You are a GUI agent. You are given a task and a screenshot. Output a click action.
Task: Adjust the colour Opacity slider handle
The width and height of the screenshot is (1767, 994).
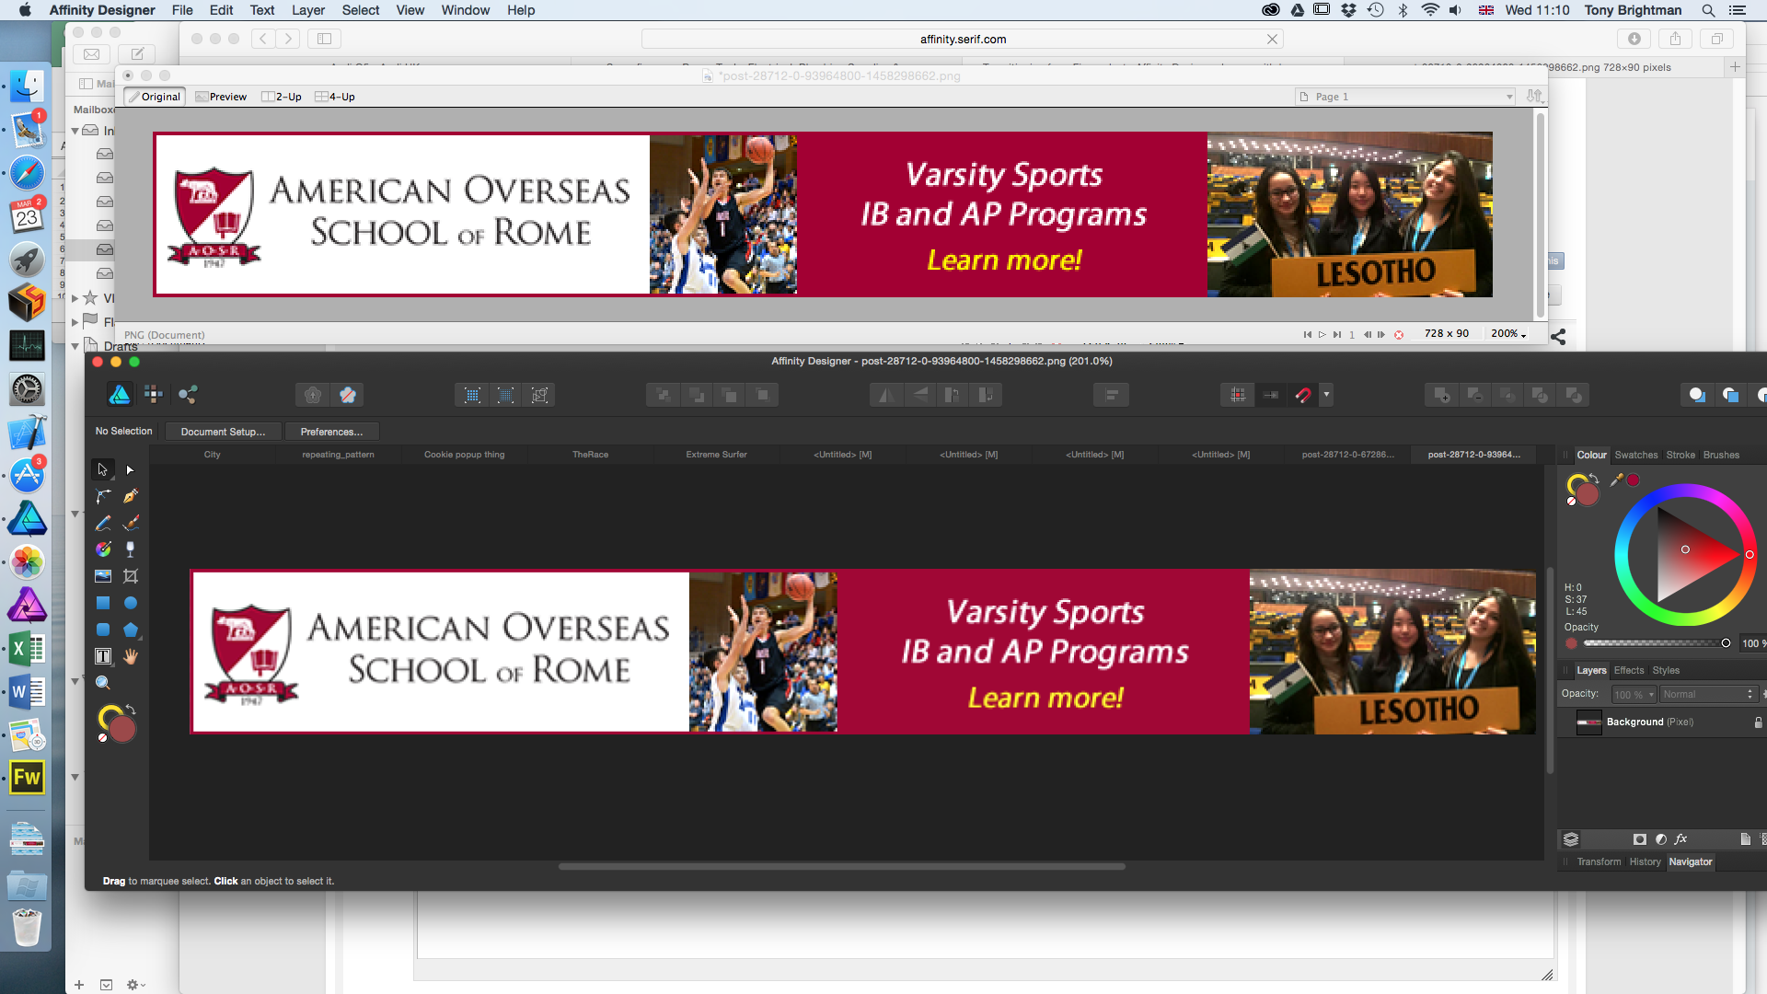1726,643
